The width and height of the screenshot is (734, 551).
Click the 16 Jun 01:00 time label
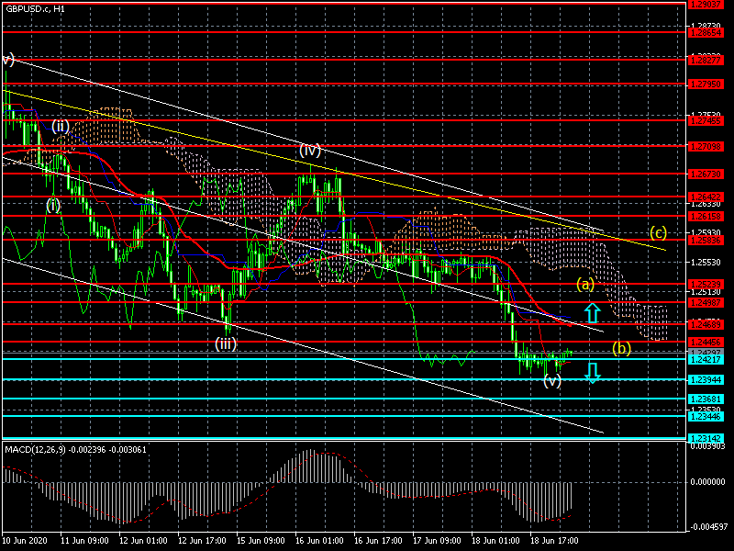(319, 541)
